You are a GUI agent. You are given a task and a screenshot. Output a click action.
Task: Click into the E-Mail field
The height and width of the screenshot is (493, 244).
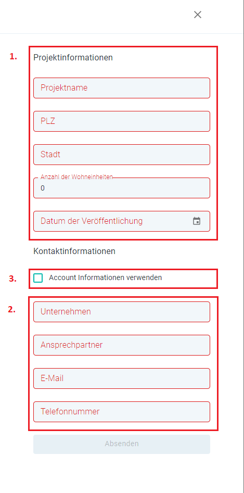tap(122, 378)
